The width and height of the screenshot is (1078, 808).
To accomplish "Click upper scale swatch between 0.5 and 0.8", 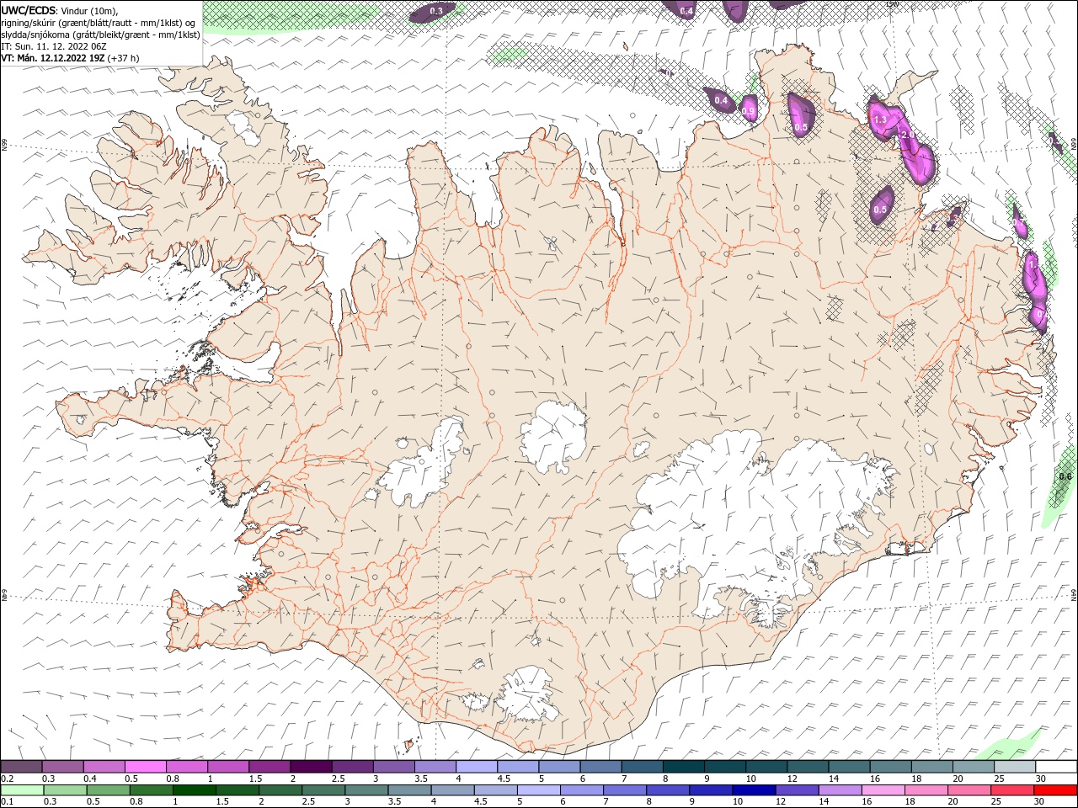I will [145, 767].
